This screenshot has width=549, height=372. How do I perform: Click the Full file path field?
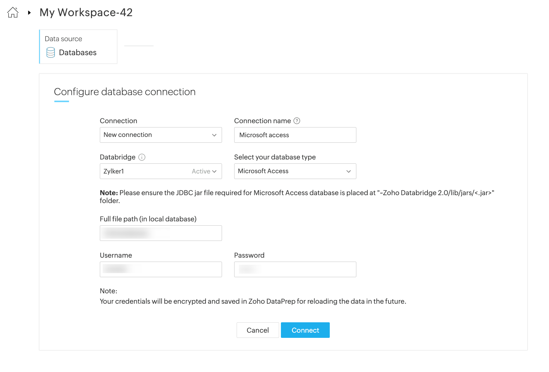point(161,233)
